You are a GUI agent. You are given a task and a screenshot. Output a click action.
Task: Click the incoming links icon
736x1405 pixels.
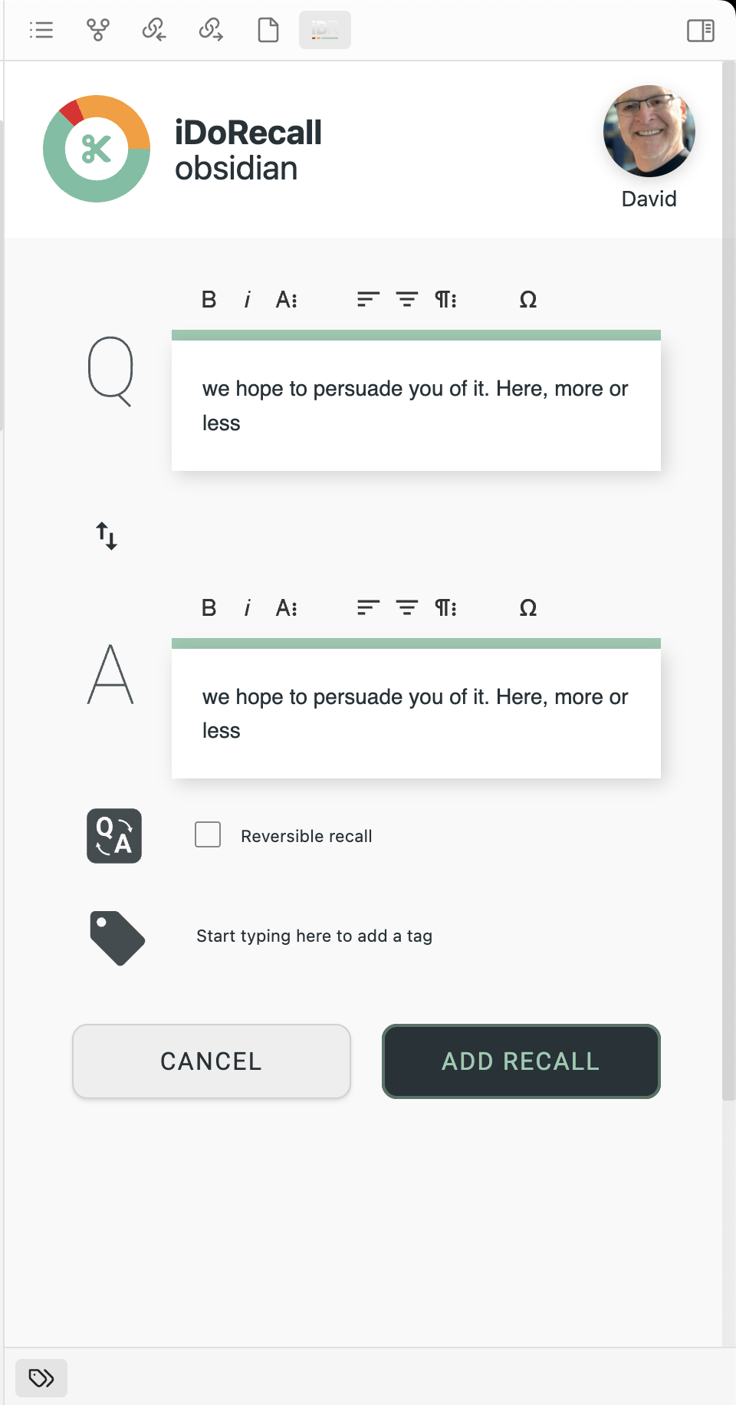(153, 31)
